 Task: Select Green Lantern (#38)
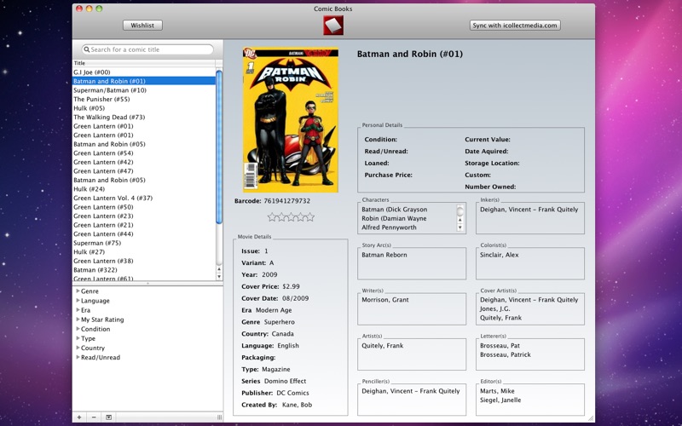click(x=144, y=261)
